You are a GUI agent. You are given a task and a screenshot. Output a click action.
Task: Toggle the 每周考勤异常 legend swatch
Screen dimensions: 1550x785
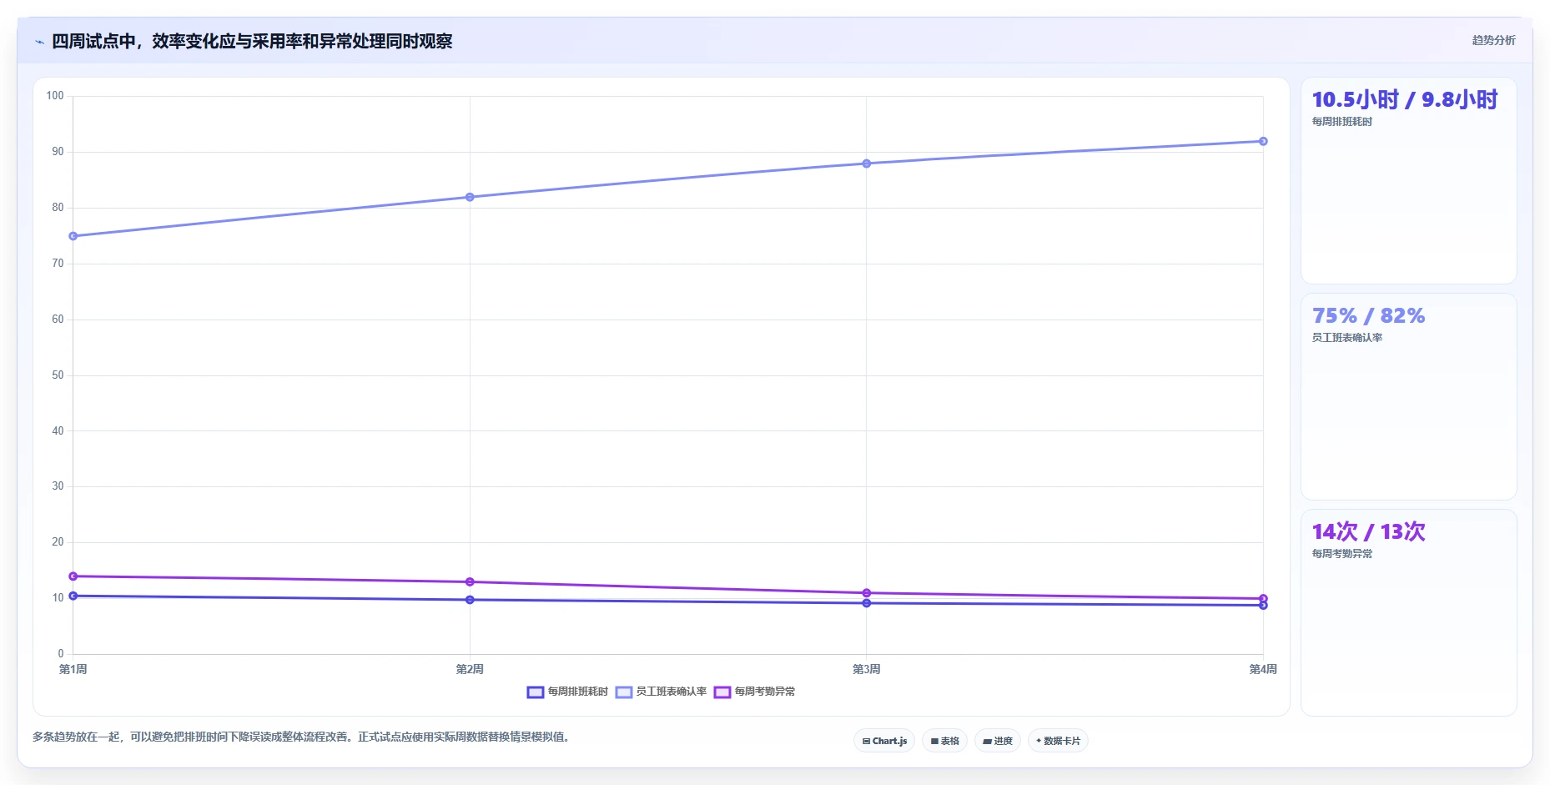click(722, 692)
